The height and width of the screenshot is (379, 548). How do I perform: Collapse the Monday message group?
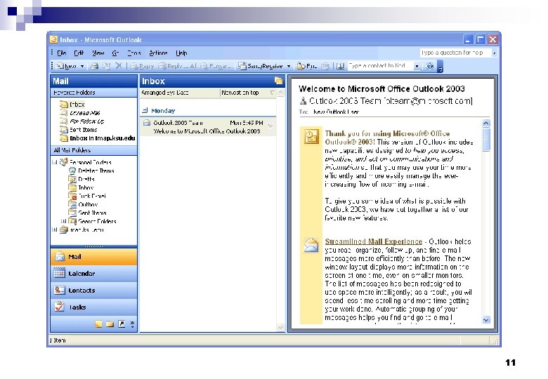(x=145, y=111)
